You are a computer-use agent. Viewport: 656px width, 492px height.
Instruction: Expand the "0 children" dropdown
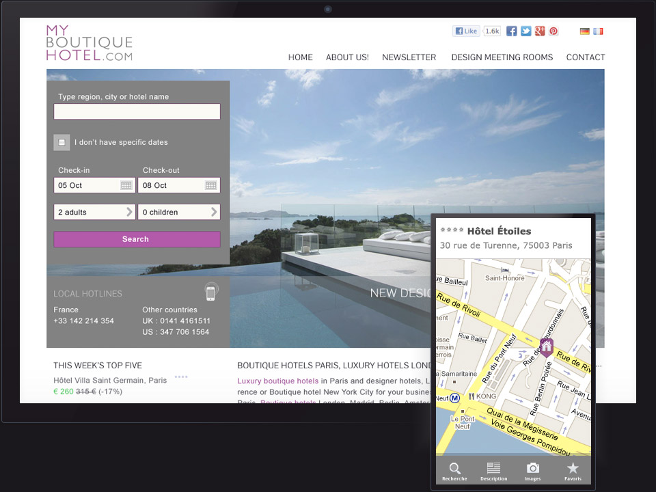(x=179, y=212)
